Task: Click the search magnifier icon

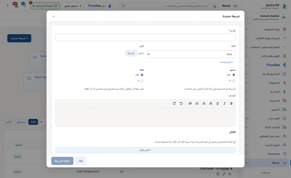Action: click(x=214, y=6)
